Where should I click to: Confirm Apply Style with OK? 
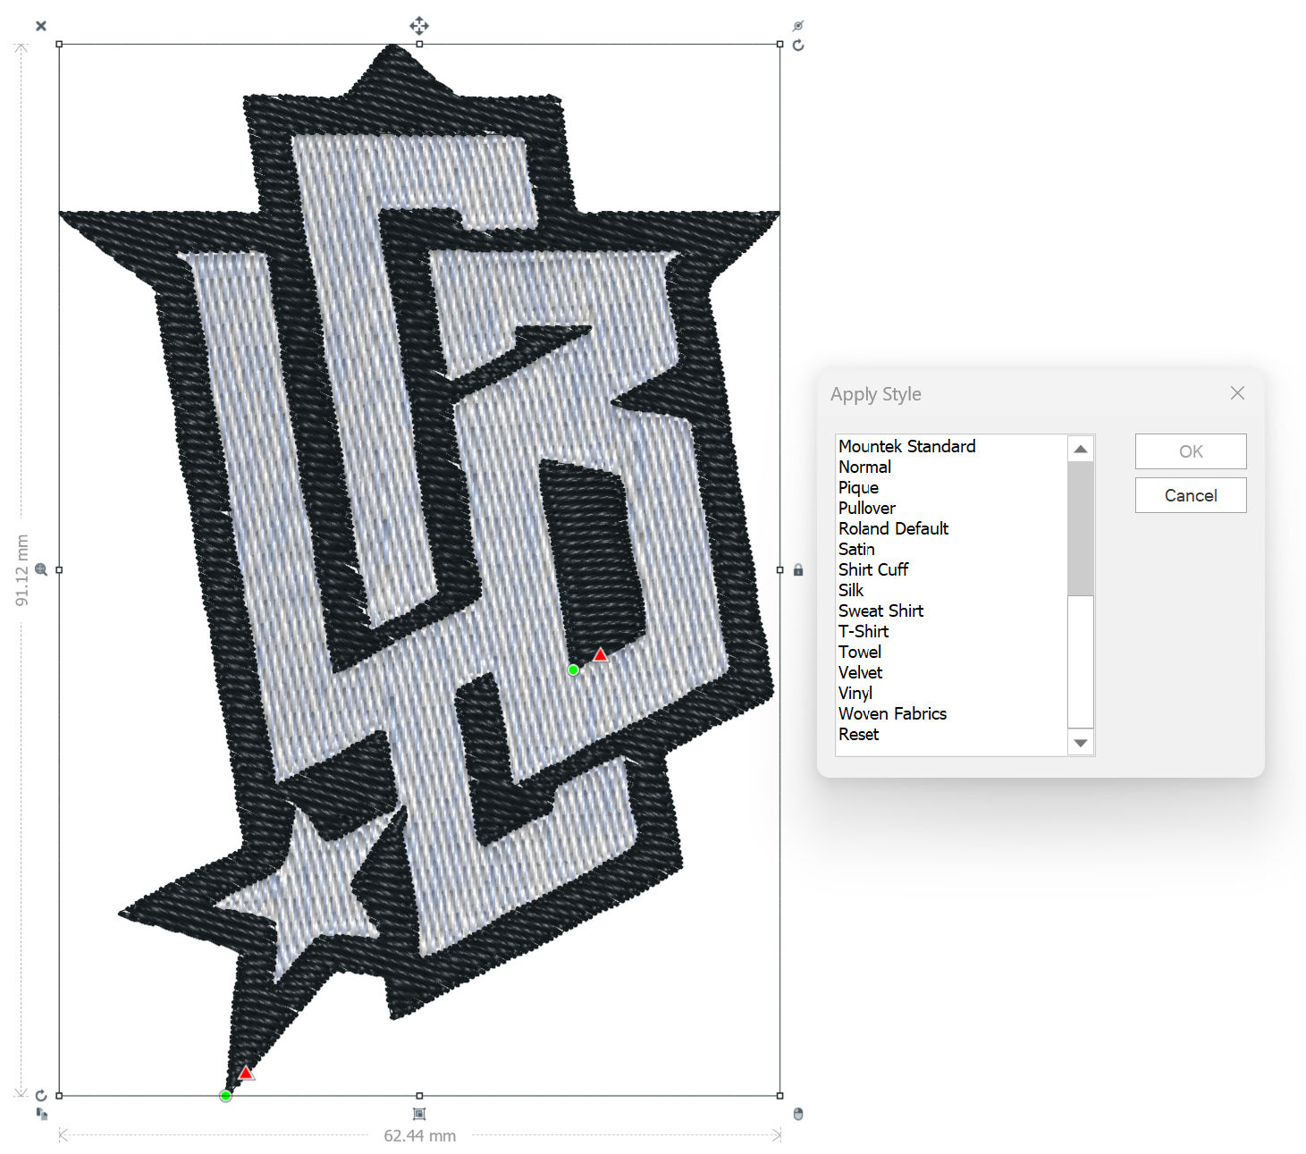click(1191, 451)
